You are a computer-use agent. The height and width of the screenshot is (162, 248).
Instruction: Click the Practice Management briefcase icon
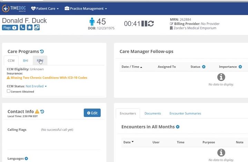click(x=67, y=8)
